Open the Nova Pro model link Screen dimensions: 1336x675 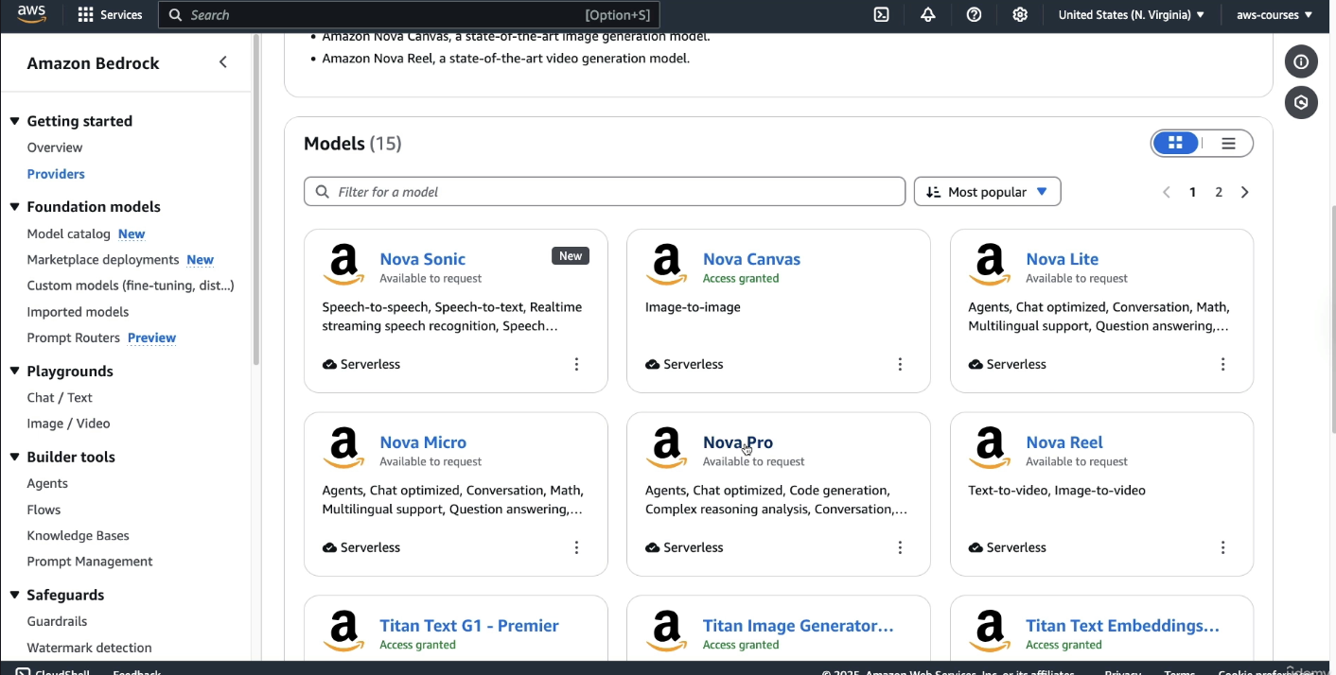pos(738,442)
